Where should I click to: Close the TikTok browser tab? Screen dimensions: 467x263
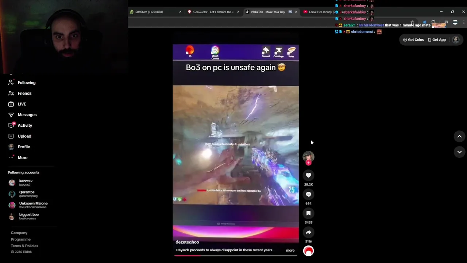296,12
